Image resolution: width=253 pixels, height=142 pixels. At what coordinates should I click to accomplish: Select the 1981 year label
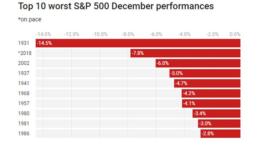click(x=23, y=124)
